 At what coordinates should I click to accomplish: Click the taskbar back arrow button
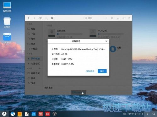click(147, 114)
